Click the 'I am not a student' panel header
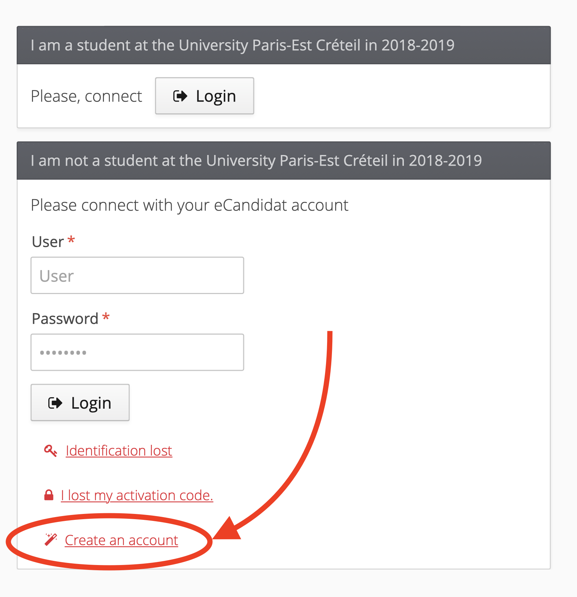This screenshot has height=597, width=577. (284, 161)
